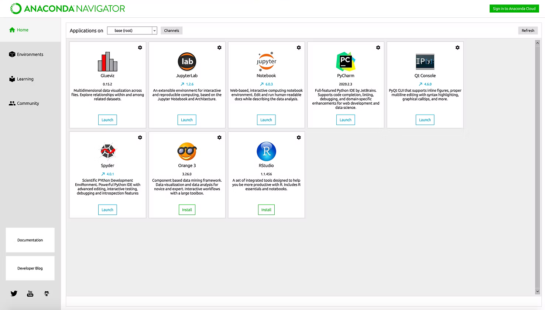Viewport: 545px width, 310px height.
Task: Click the Spyder version 4.0.1 update arrow
Action: 103,174
